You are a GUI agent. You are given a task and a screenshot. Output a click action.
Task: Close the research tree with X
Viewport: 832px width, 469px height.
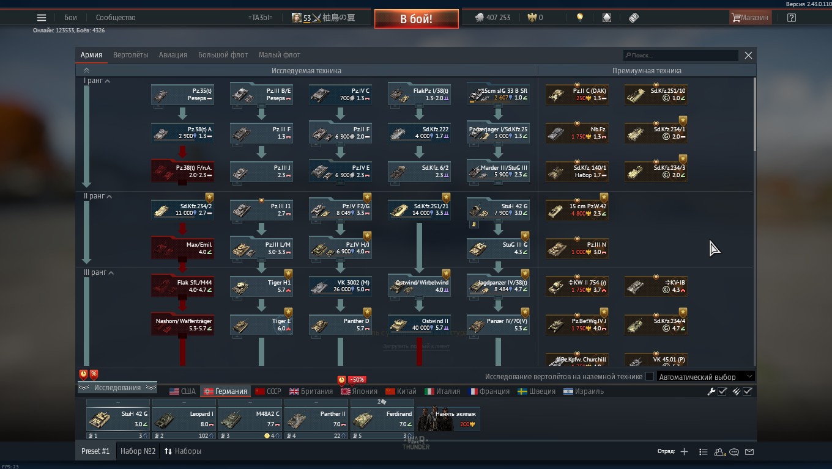748,55
